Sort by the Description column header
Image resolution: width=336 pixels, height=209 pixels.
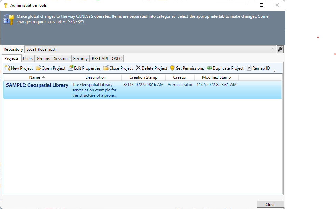click(x=96, y=77)
